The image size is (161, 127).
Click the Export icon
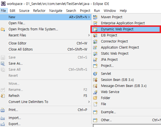click(3, 124)
